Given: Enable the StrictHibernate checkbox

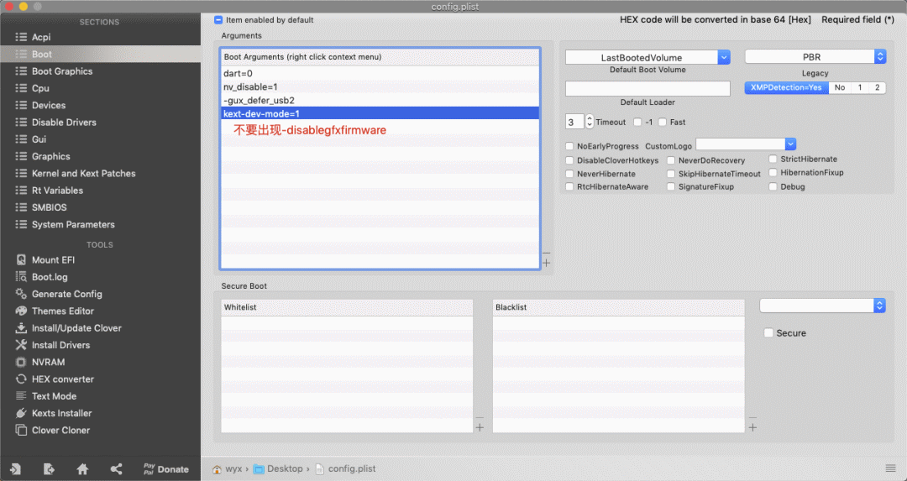Looking at the screenshot, I should coord(773,159).
